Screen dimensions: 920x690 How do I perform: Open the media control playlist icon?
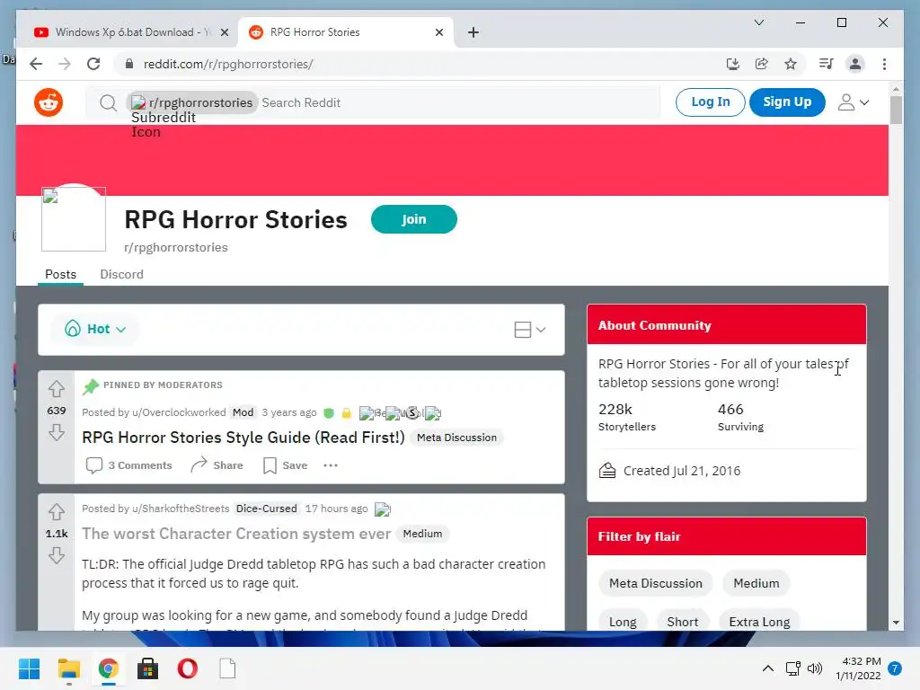(827, 64)
